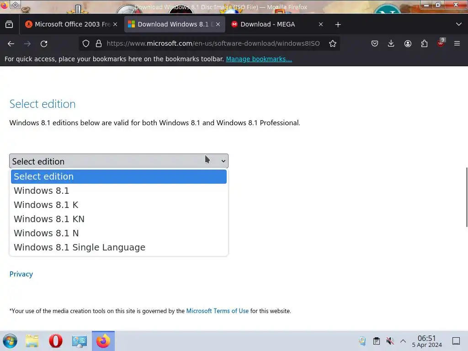Select Windows 8.1 Single Language option

119,247
